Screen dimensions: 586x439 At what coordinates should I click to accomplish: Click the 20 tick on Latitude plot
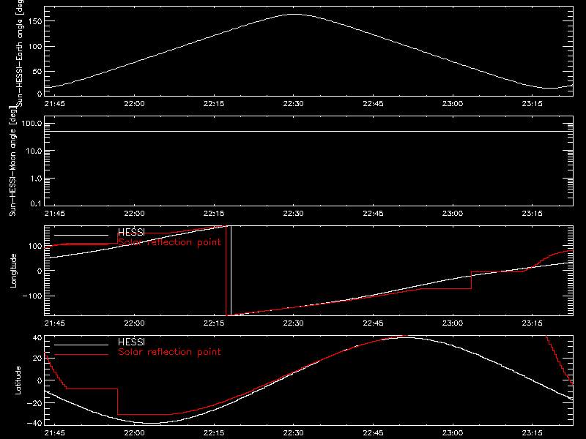[38, 359]
